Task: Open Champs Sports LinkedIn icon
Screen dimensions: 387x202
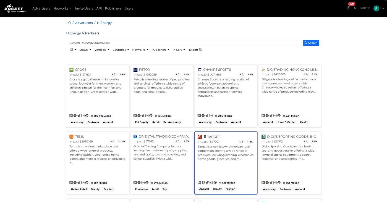Action: pyautogui.click(x=199, y=116)
